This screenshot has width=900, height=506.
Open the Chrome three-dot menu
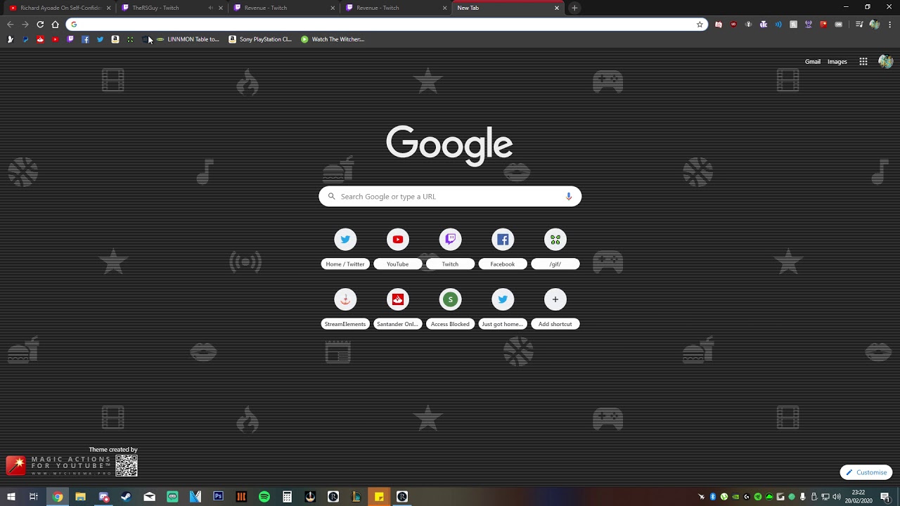click(889, 25)
